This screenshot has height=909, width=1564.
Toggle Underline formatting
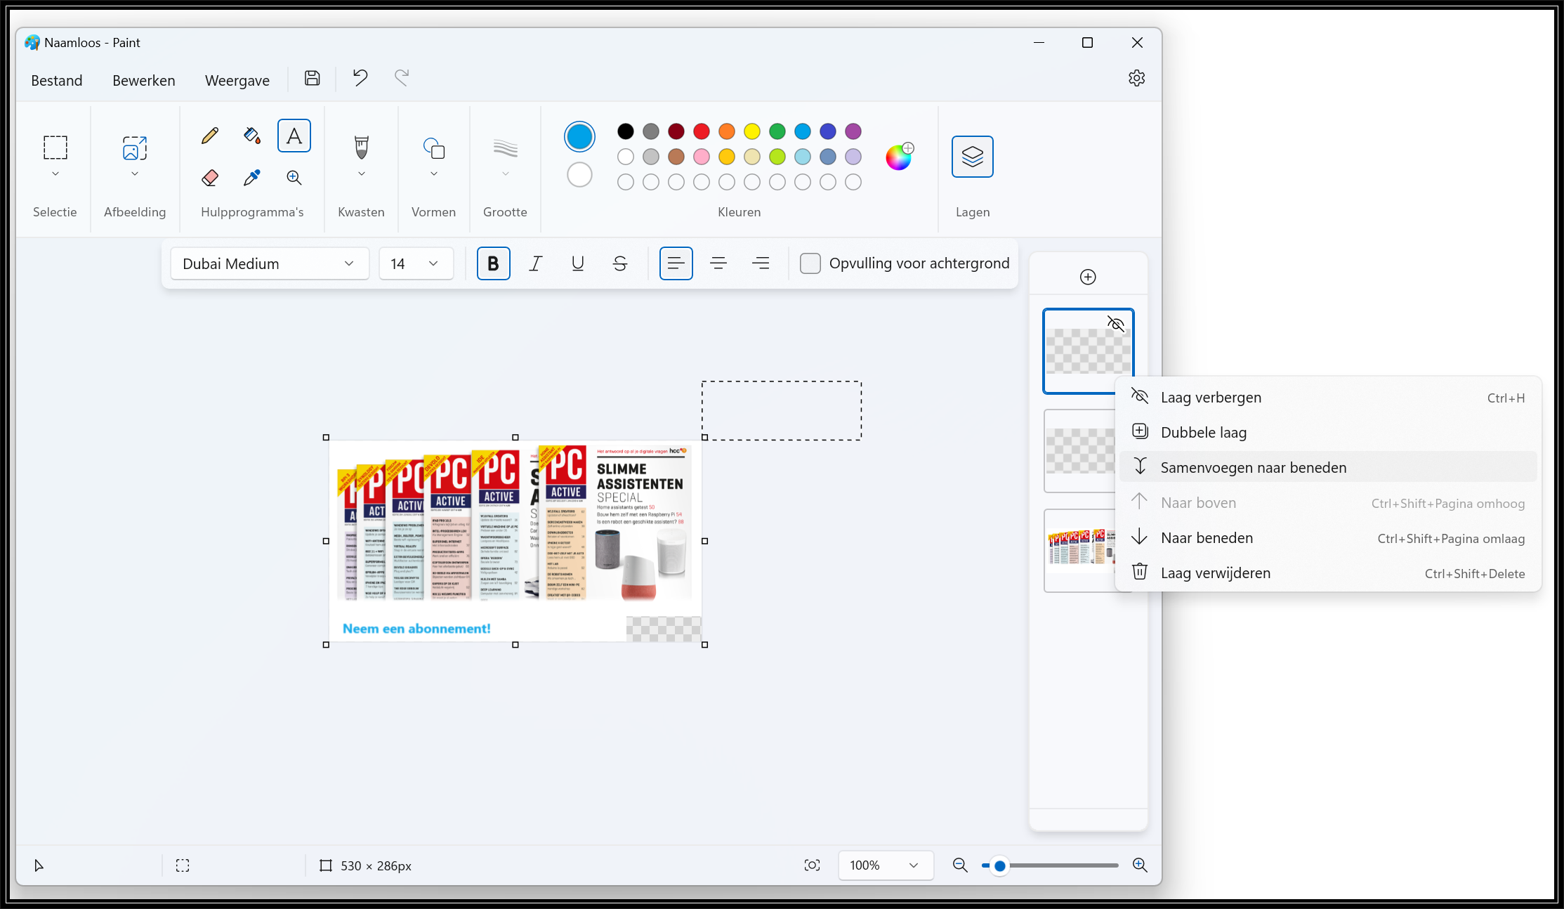[578, 263]
